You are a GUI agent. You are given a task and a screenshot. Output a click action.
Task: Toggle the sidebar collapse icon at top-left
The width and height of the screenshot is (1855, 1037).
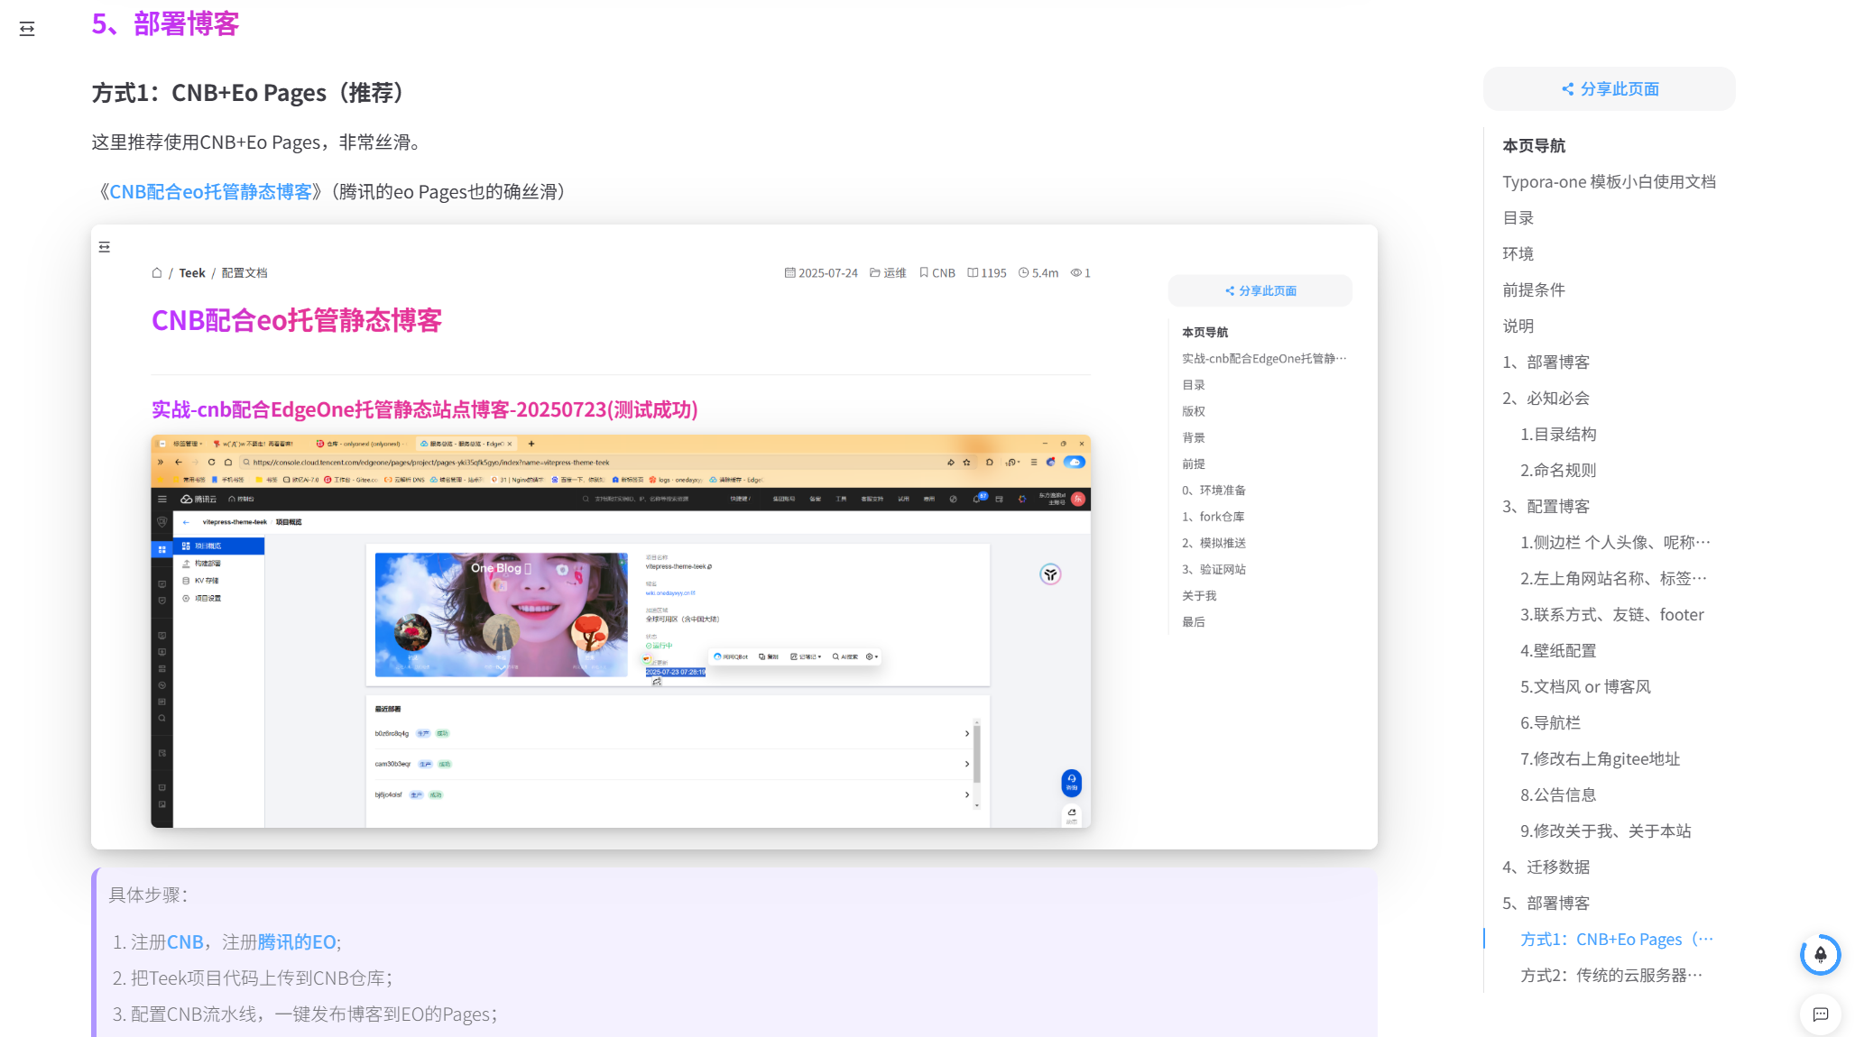pos(27,29)
